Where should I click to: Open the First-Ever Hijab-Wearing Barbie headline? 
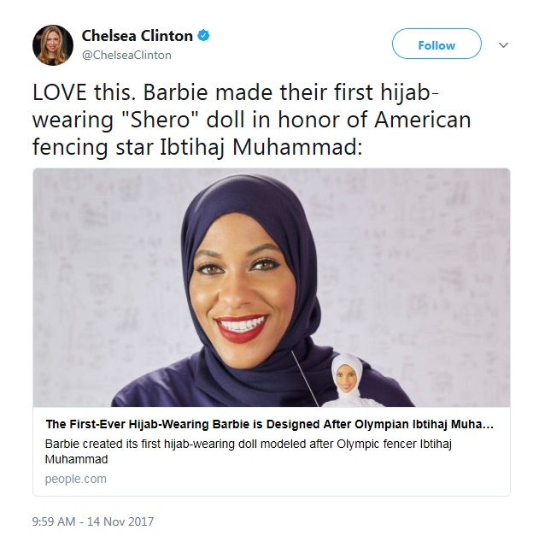[270, 424]
